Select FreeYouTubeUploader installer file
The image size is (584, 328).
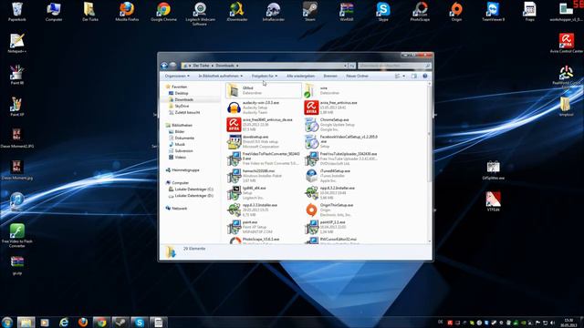coord(340,159)
